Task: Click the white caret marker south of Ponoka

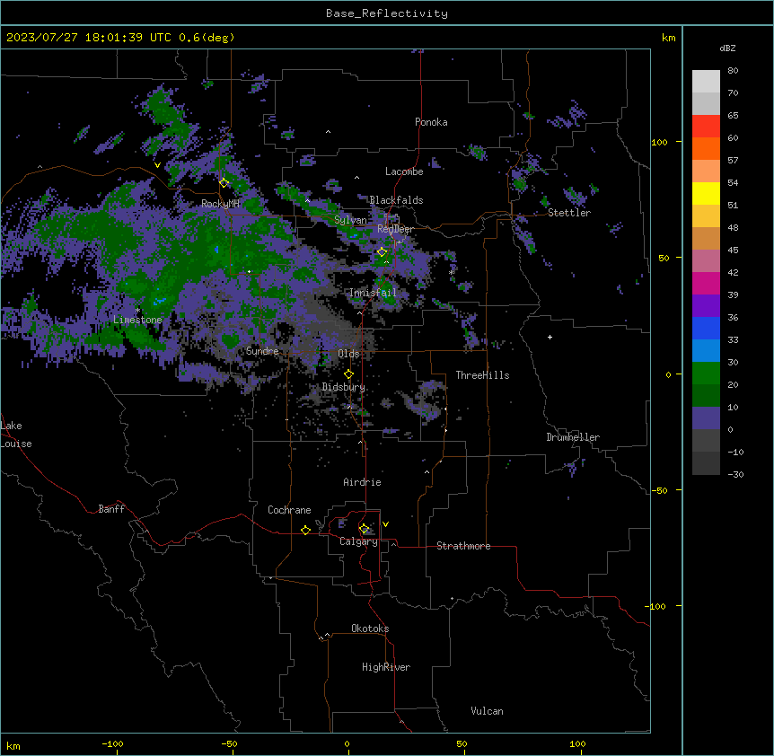Action: pos(329,132)
